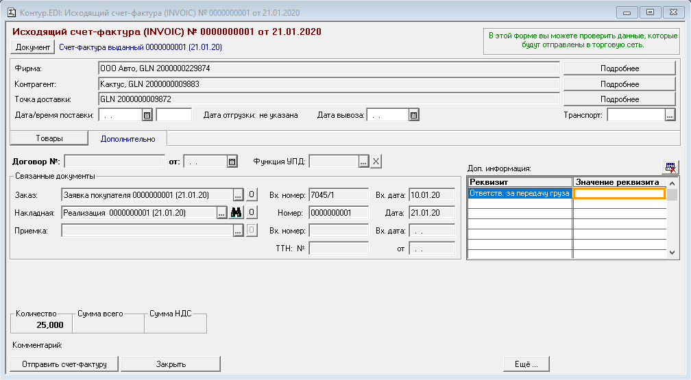Open Приемка document ellipsis selector
Image resolution: width=691 pixels, height=380 pixels.
(239, 231)
